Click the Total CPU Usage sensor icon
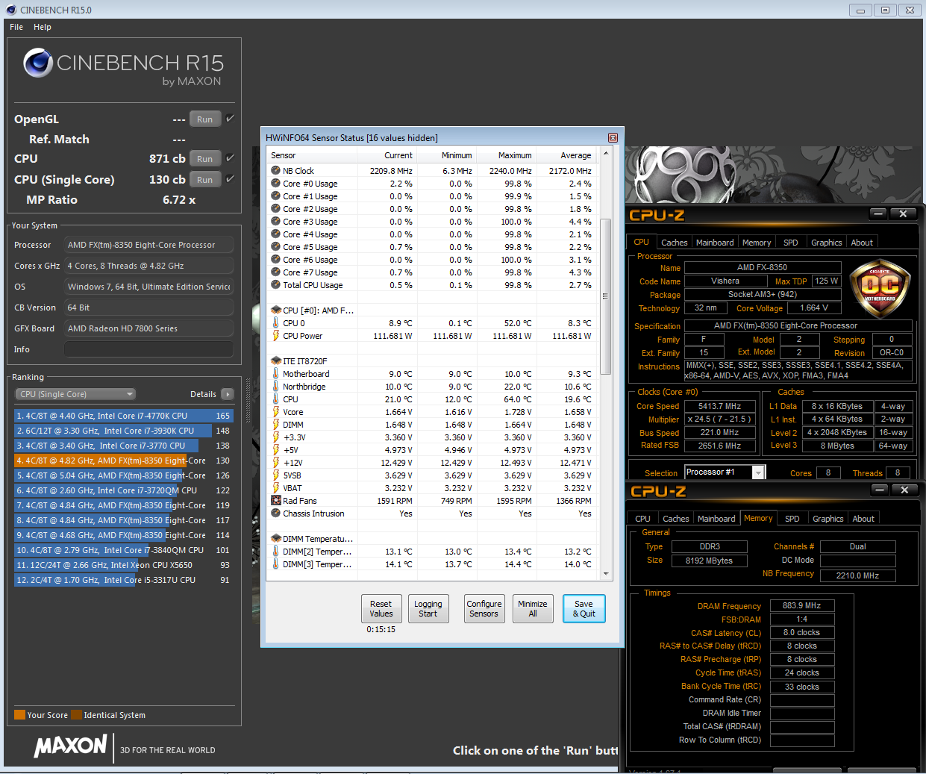This screenshot has height=774, width=926. (x=275, y=285)
